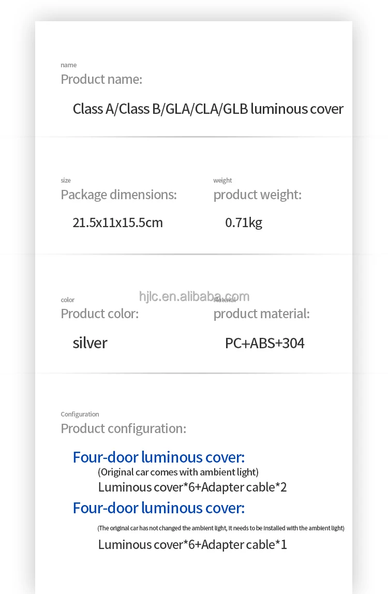Click the small 'Configuration' caption
This screenshot has height=594, width=388.
tap(80, 414)
